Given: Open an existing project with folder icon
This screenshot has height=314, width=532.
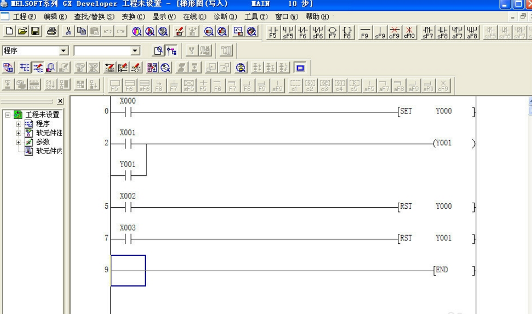Looking at the screenshot, I should click(x=22, y=31).
